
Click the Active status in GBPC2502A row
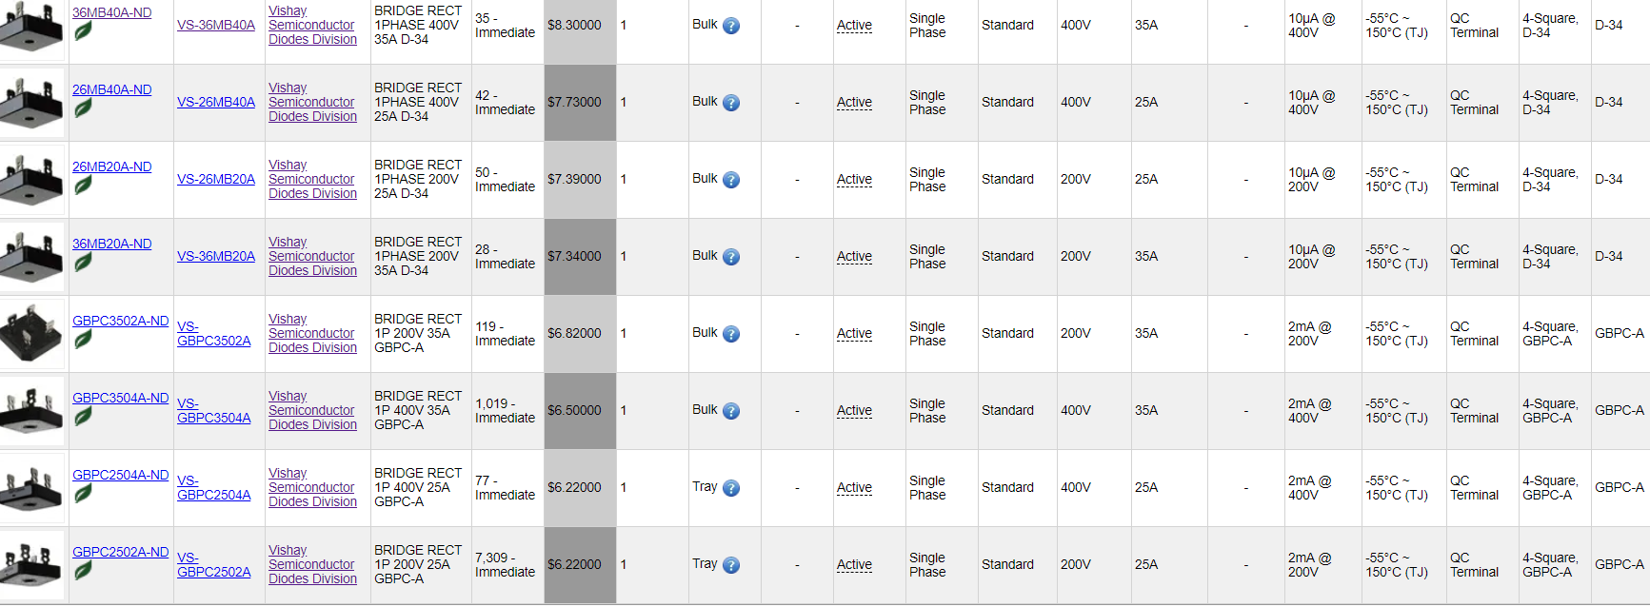click(x=854, y=564)
